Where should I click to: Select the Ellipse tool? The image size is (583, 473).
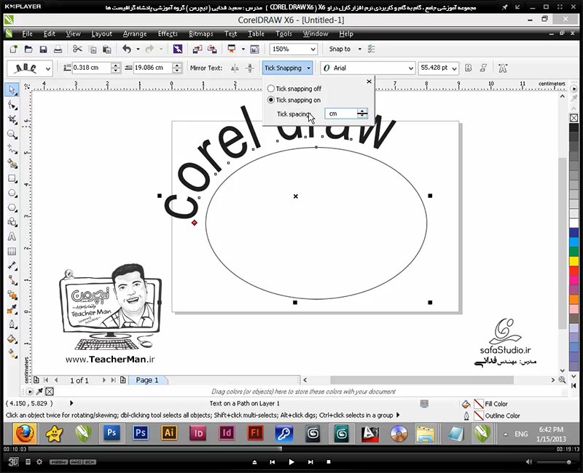point(12,193)
